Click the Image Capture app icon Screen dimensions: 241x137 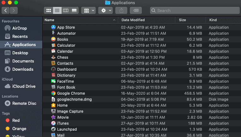pos(53,111)
